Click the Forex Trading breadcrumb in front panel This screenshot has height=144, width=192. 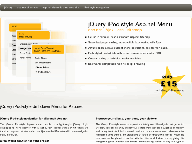point(47,48)
